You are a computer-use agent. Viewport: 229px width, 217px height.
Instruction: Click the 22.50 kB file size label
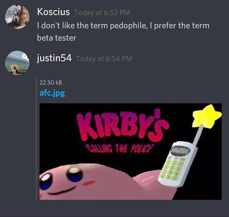tap(51, 83)
